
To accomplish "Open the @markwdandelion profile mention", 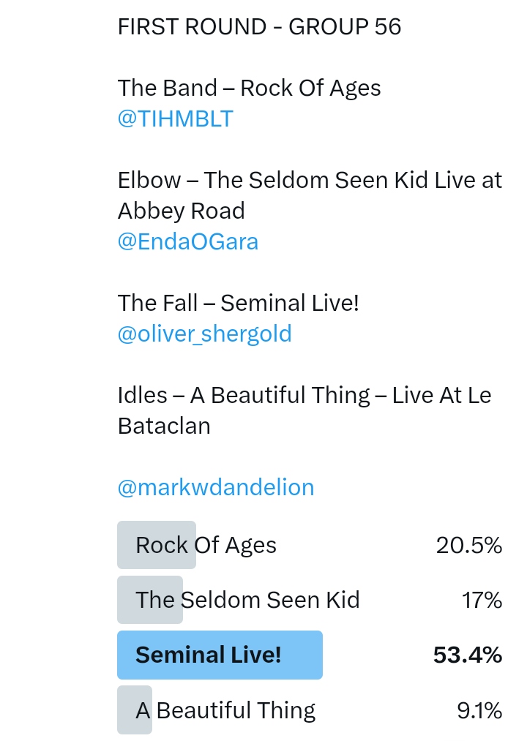I will click(216, 487).
